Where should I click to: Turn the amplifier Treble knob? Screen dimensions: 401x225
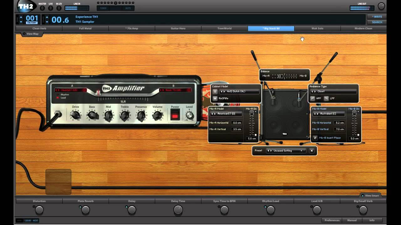(x=124, y=116)
